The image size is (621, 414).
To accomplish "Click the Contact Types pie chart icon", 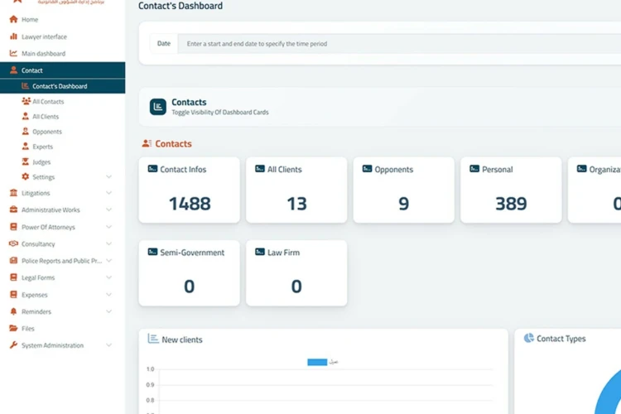I will click(x=529, y=338).
